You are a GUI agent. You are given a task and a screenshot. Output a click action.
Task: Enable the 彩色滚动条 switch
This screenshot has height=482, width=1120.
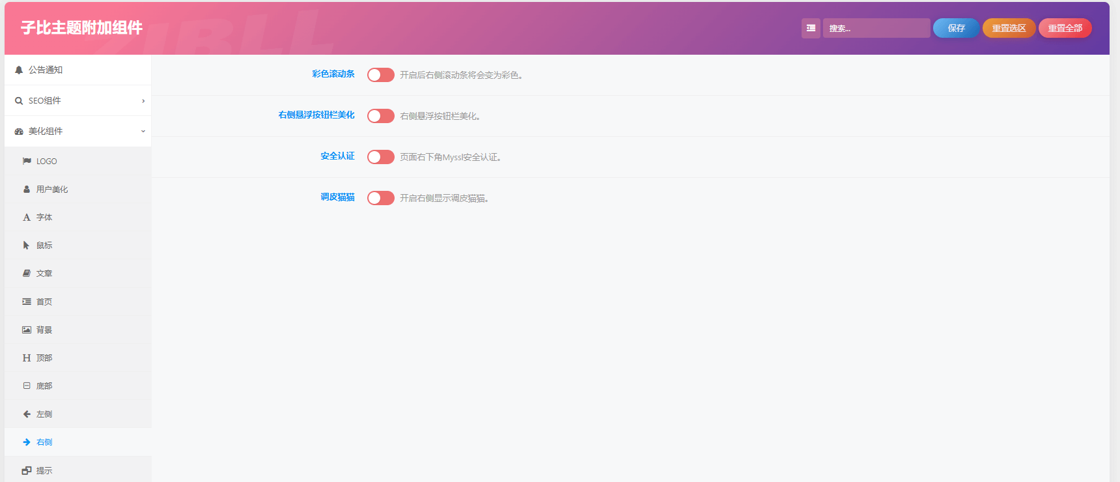(x=381, y=75)
